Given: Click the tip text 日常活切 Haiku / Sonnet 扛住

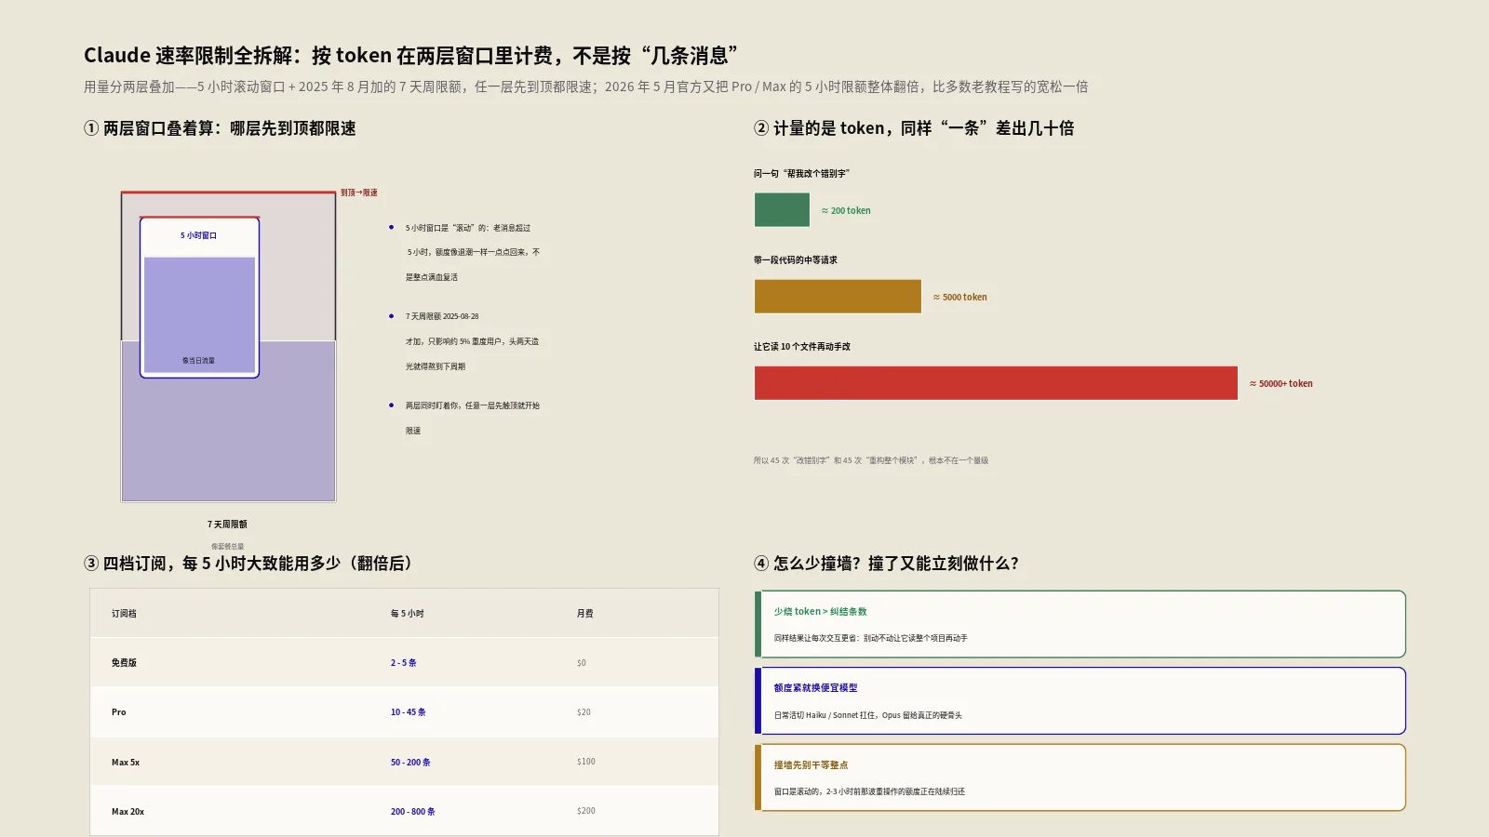Looking at the screenshot, I should (867, 715).
